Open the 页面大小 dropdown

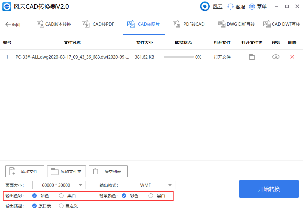(x=59, y=185)
